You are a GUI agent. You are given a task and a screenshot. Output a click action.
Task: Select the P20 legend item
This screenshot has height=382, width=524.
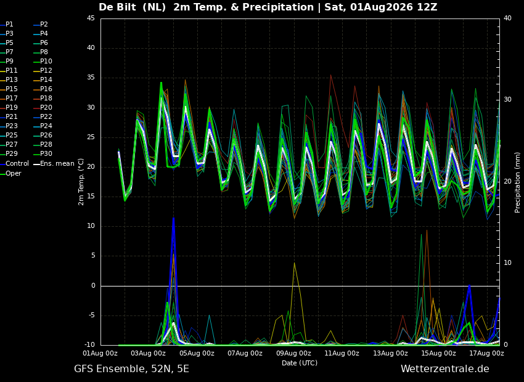coord(43,108)
